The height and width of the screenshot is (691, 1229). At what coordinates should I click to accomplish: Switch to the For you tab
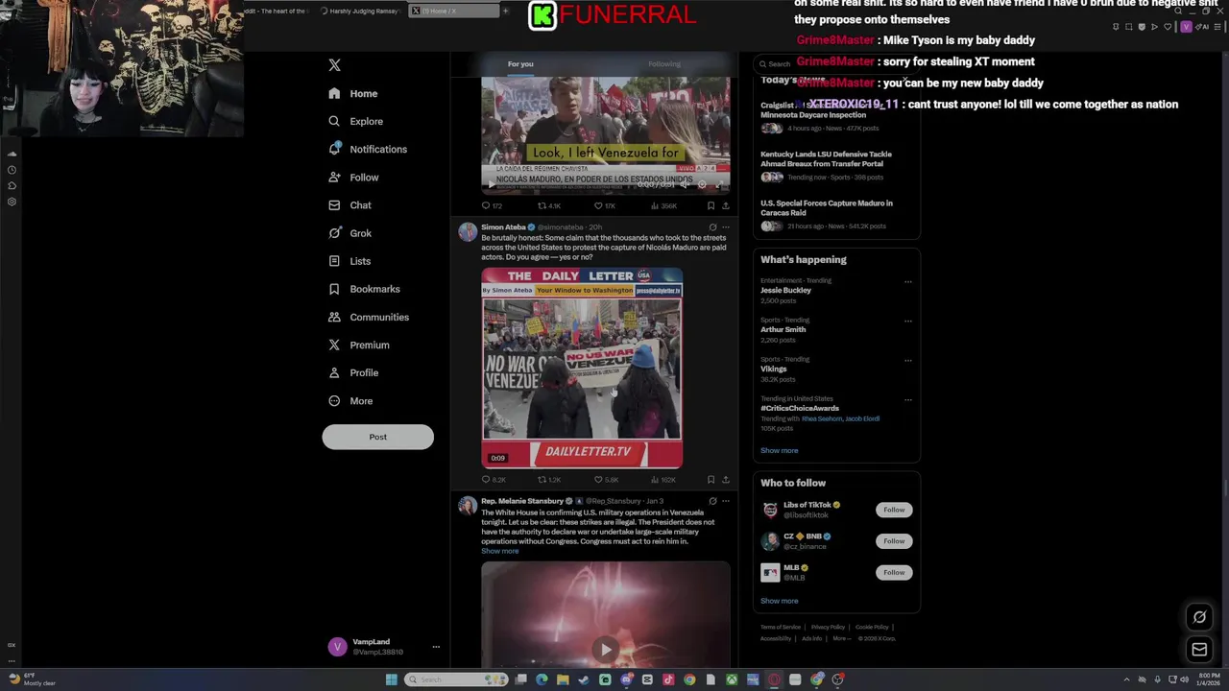520,64
